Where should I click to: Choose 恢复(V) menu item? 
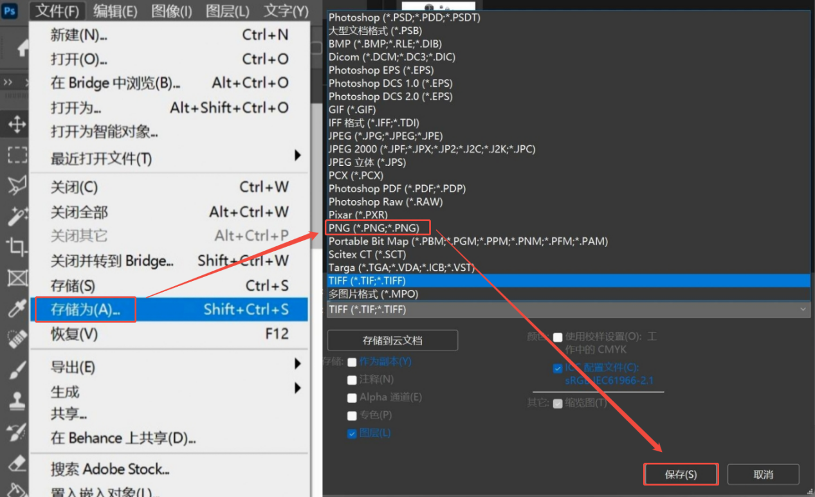(170, 334)
